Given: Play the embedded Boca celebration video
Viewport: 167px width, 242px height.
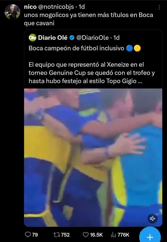Looking at the screenshot, I should click(x=93, y=158).
